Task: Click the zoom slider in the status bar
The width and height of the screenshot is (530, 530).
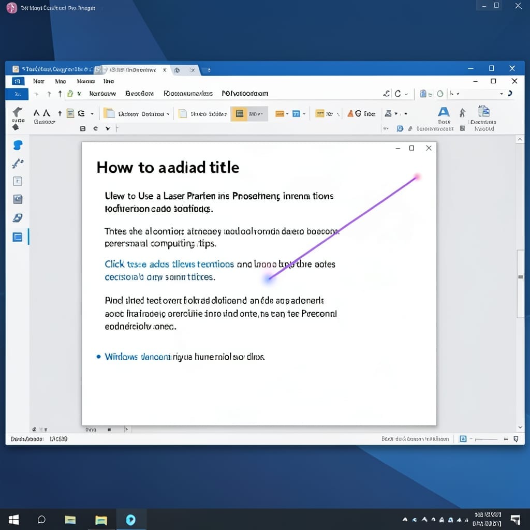Action: pyautogui.click(x=486, y=439)
